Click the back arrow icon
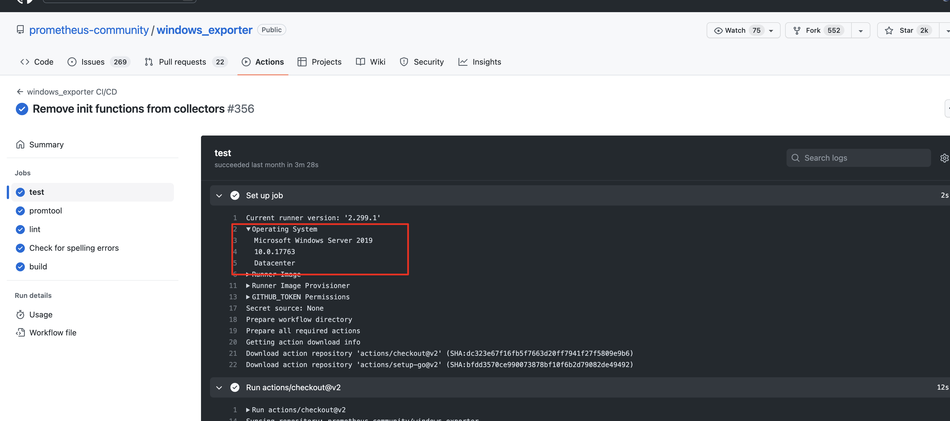Image resolution: width=950 pixels, height=421 pixels. coord(20,91)
